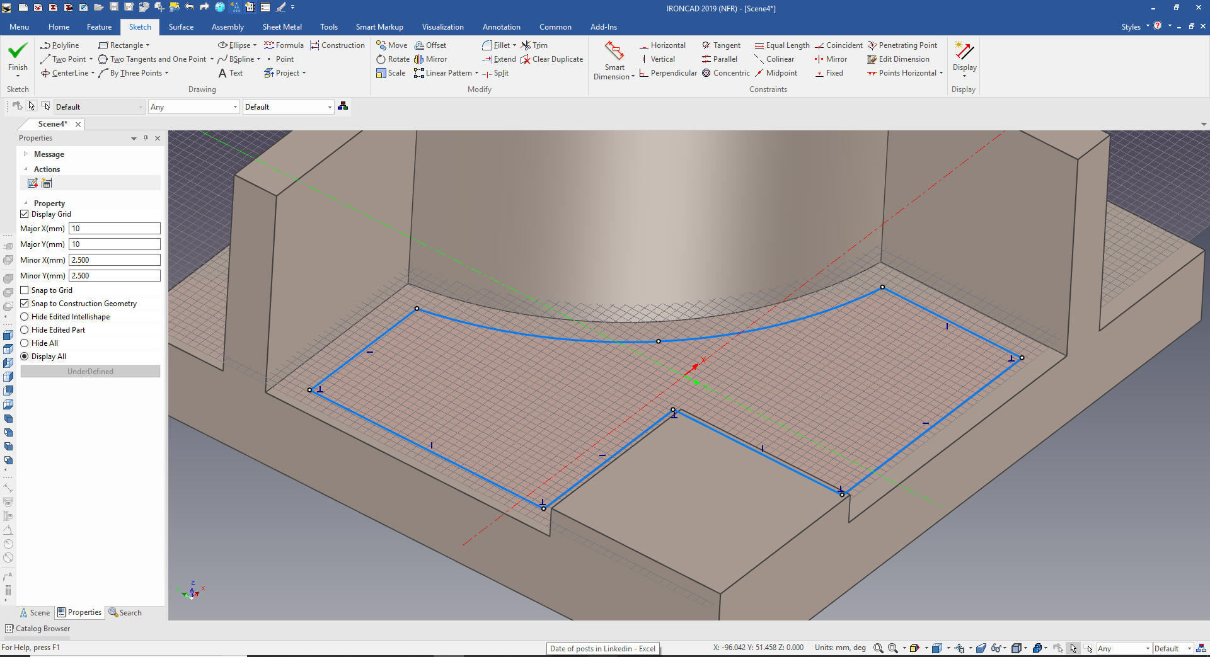Click the Major X(mm) input field
The width and height of the screenshot is (1210, 657).
coord(114,229)
